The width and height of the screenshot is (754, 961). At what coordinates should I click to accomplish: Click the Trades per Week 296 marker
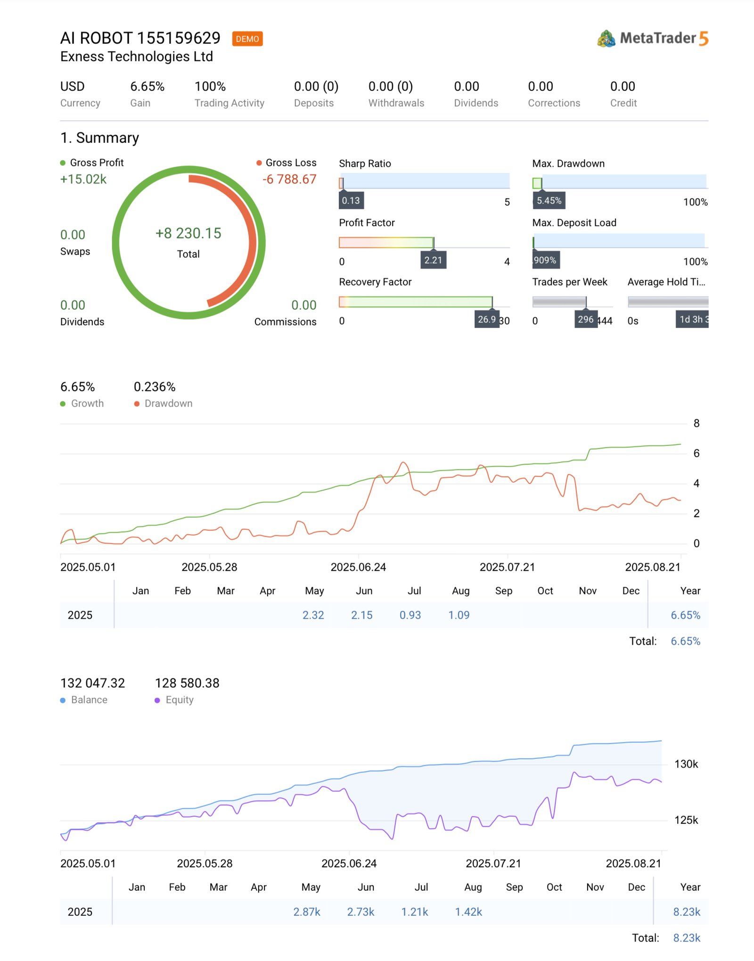[585, 320]
